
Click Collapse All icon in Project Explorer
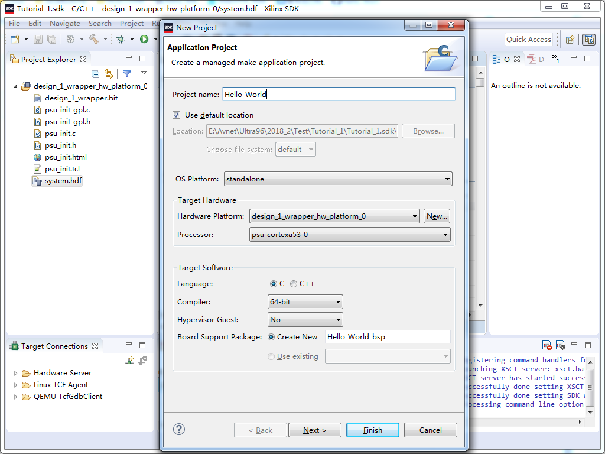pyautogui.click(x=95, y=74)
